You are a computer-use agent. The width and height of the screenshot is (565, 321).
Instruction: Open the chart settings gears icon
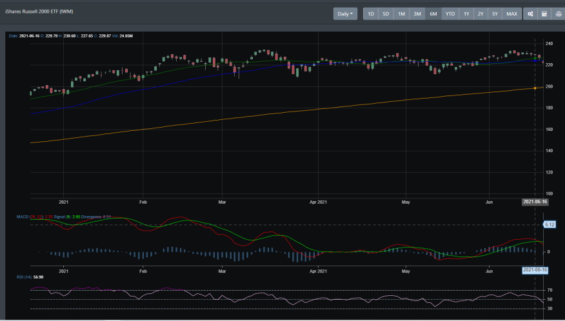[x=530, y=14]
